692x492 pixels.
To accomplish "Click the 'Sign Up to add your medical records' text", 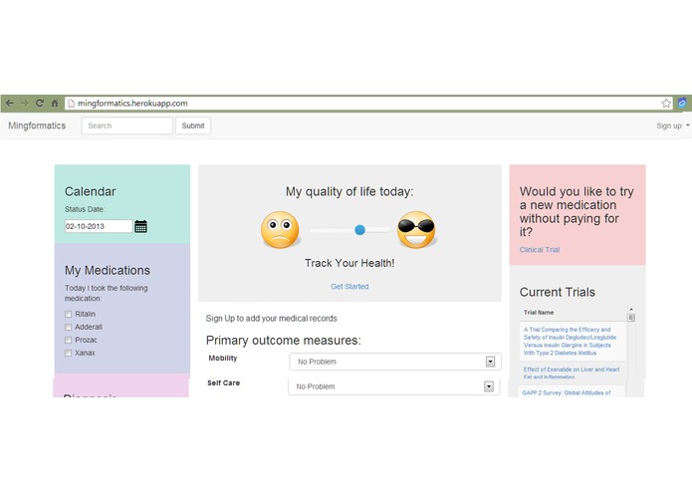I will coord(272,319).
